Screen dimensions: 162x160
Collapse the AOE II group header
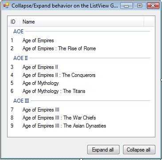tap(20, 58)
